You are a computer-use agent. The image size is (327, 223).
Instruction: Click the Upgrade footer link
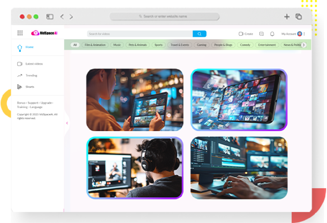46,103
